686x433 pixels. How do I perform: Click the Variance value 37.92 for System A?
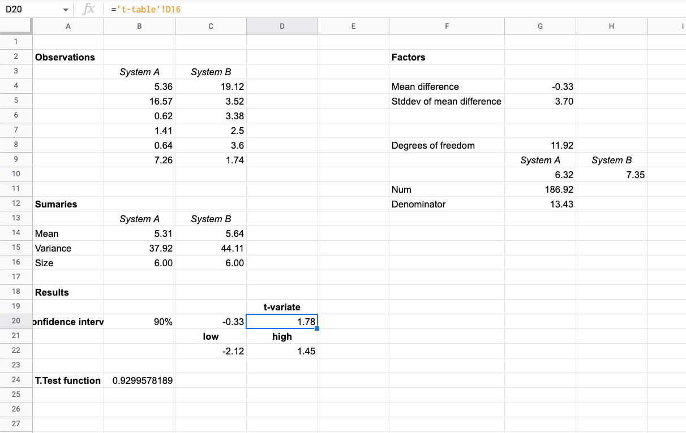point(139,248)
